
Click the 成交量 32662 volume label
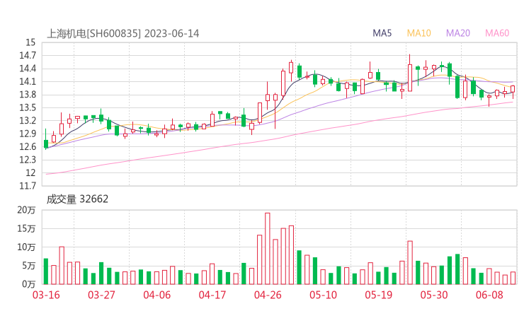click(x=77, y=199)
